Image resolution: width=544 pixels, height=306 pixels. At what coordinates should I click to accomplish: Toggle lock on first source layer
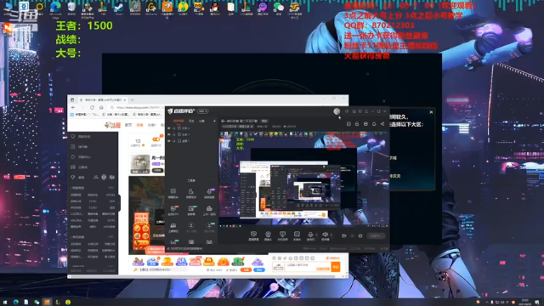pos(174,128)
